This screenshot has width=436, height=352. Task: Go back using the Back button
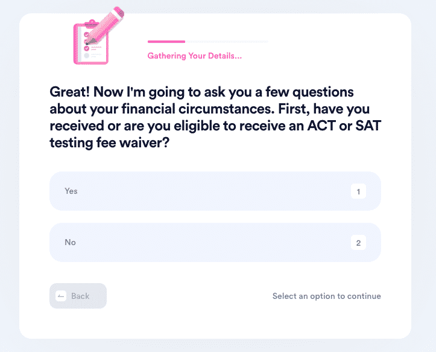coord(78,296)
